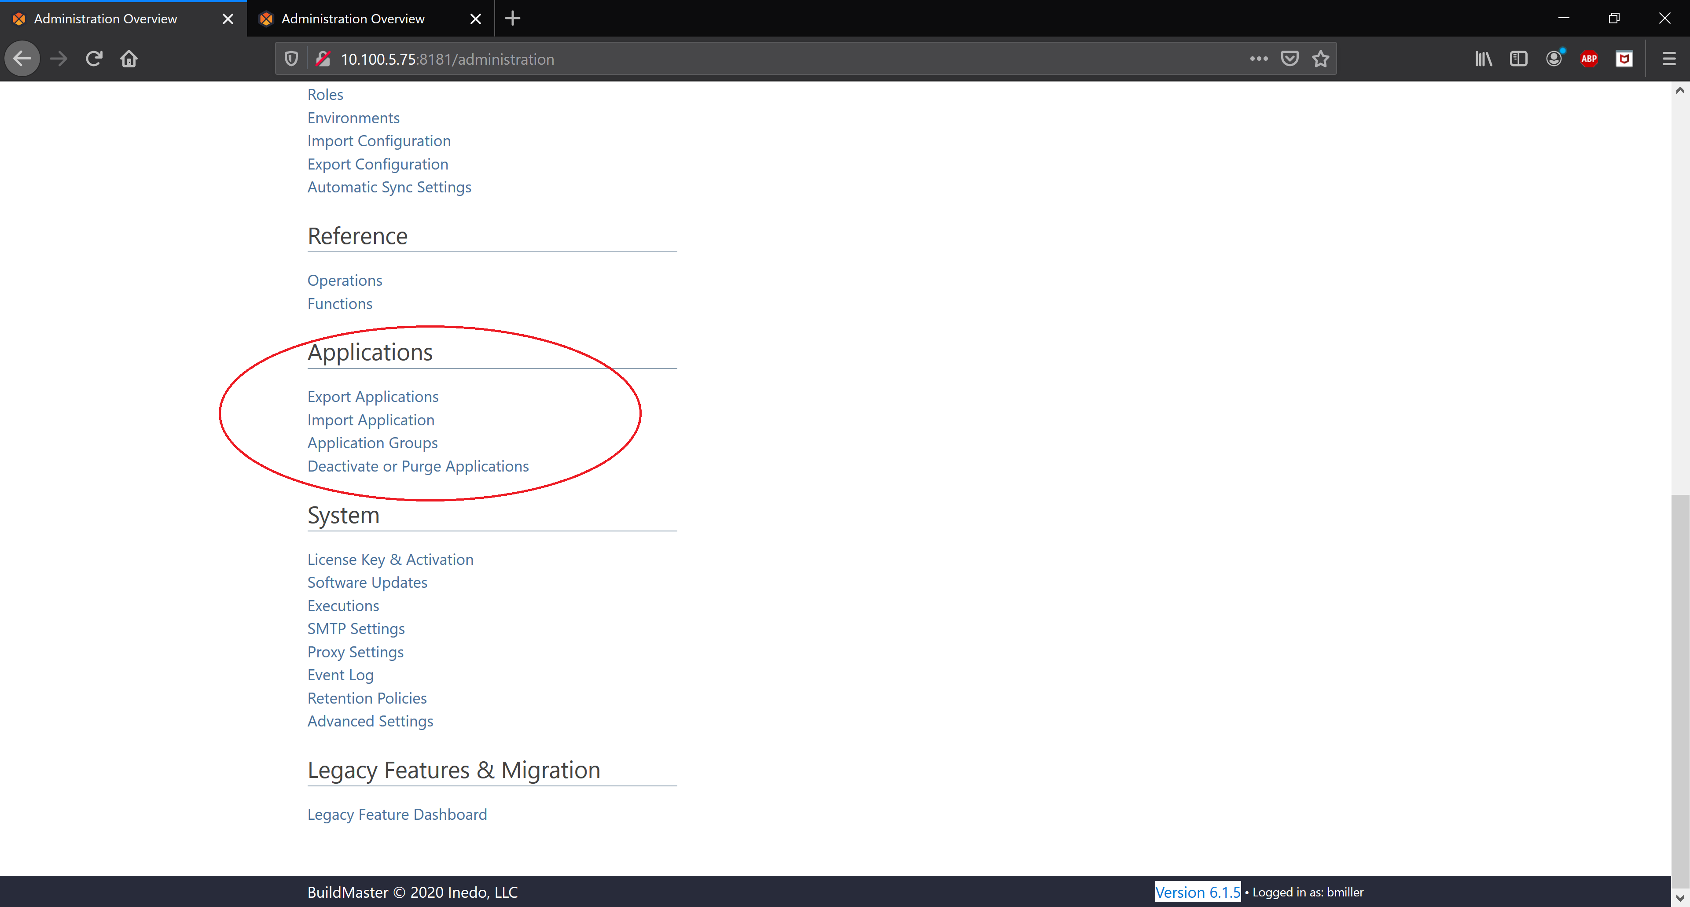
Task: Click the 'Applications' section heading
Action: click(x=370, y=352)
